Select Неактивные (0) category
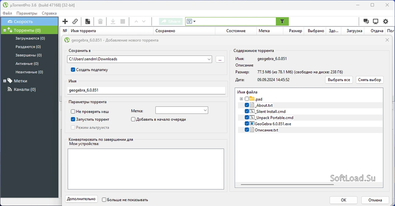 coord(29,72)
